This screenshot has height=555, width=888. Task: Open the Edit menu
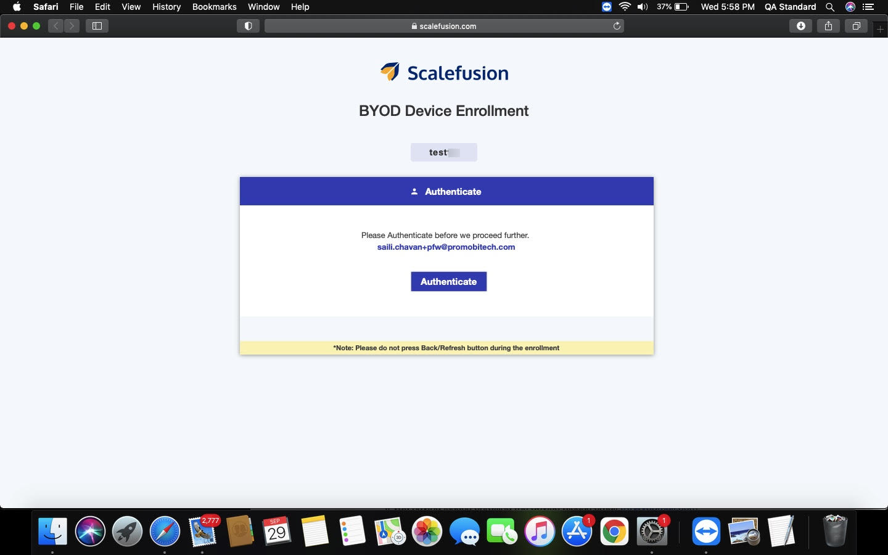(x=102, y=7)
